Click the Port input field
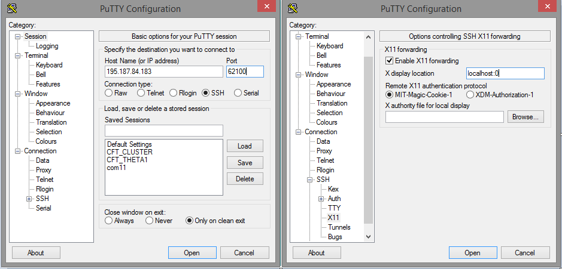 (245, 72)
